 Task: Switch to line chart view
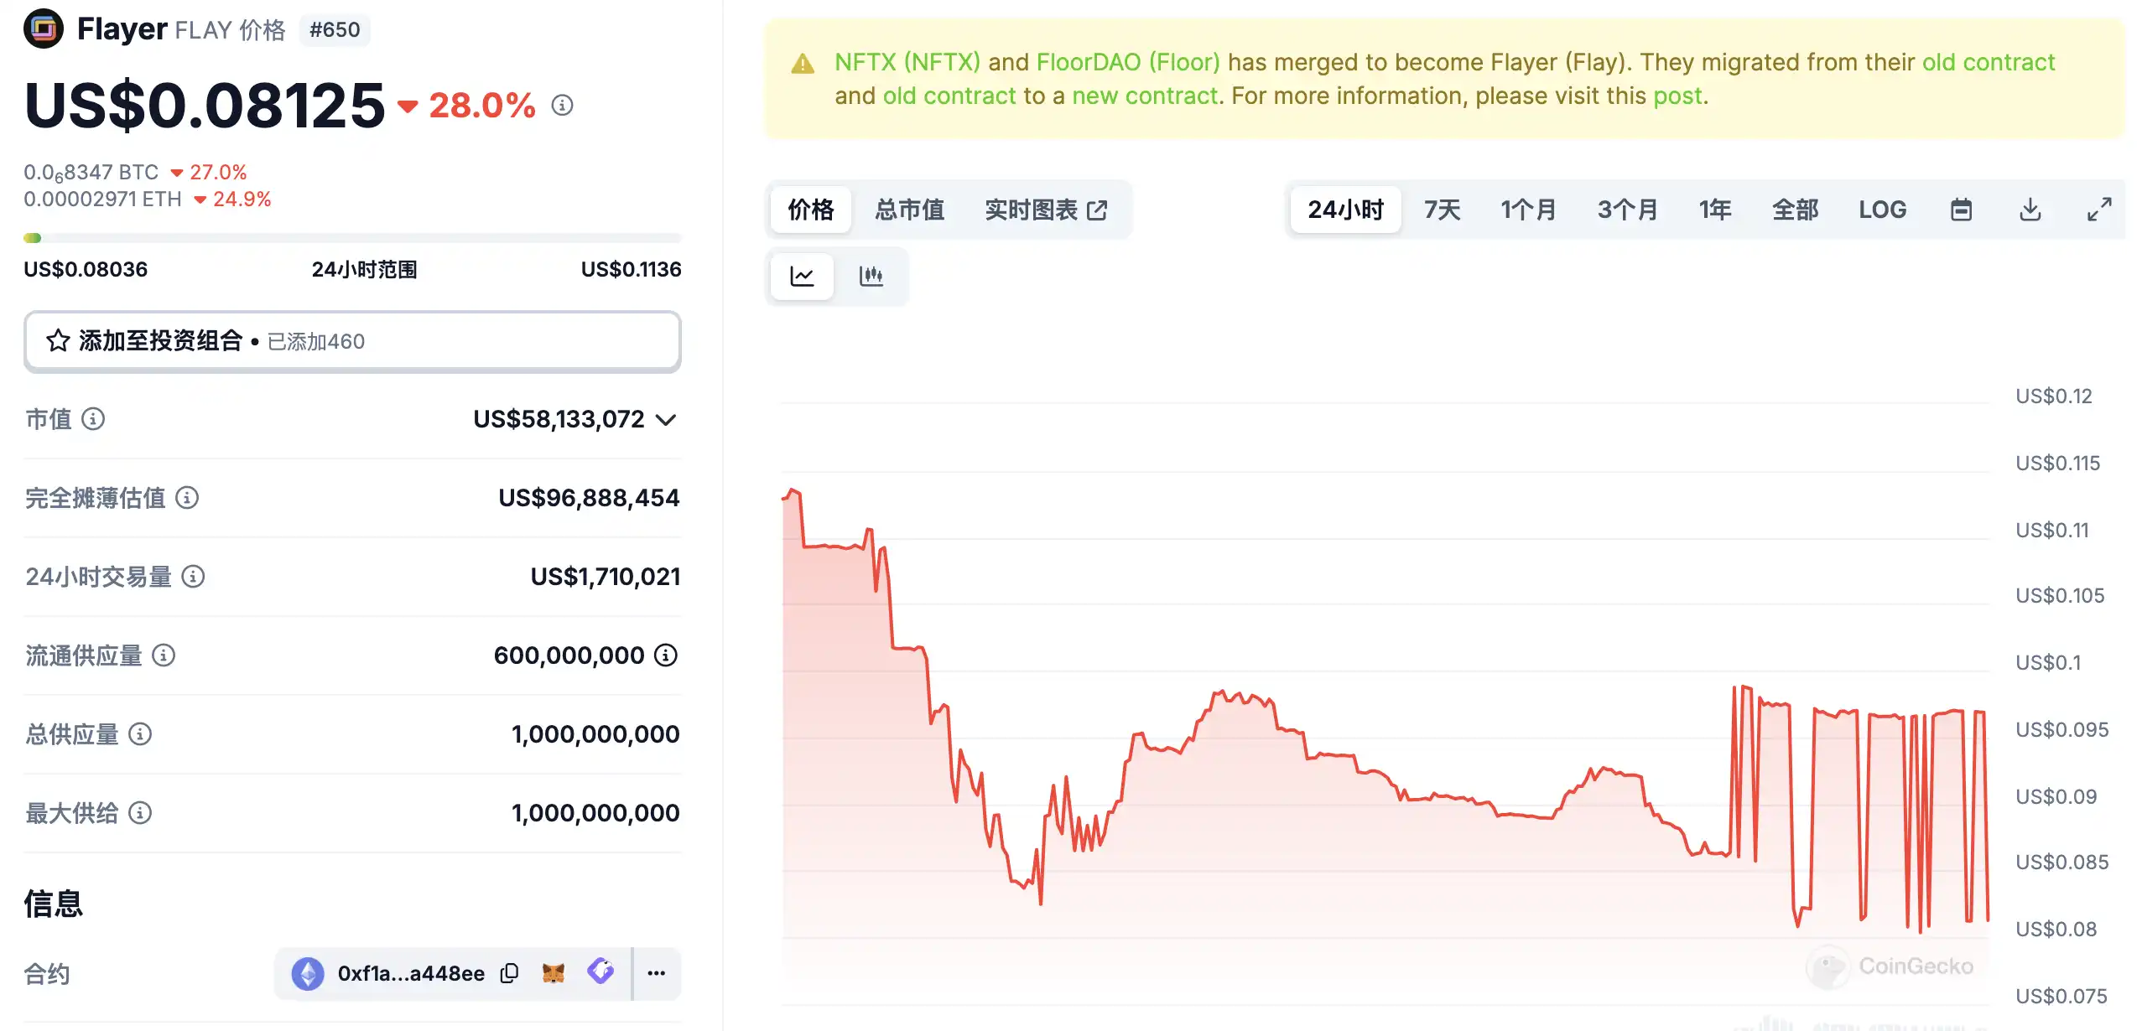(x=802, y=276)
